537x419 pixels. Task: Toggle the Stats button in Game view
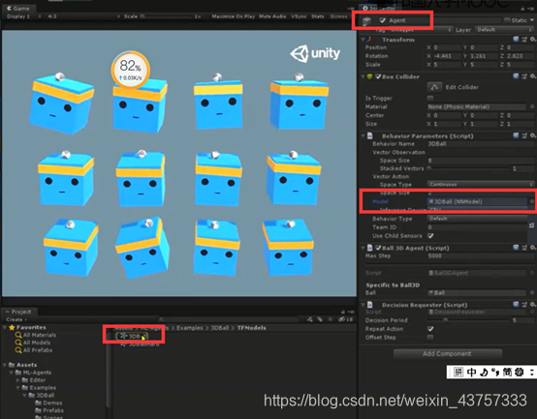coord(318,16)
